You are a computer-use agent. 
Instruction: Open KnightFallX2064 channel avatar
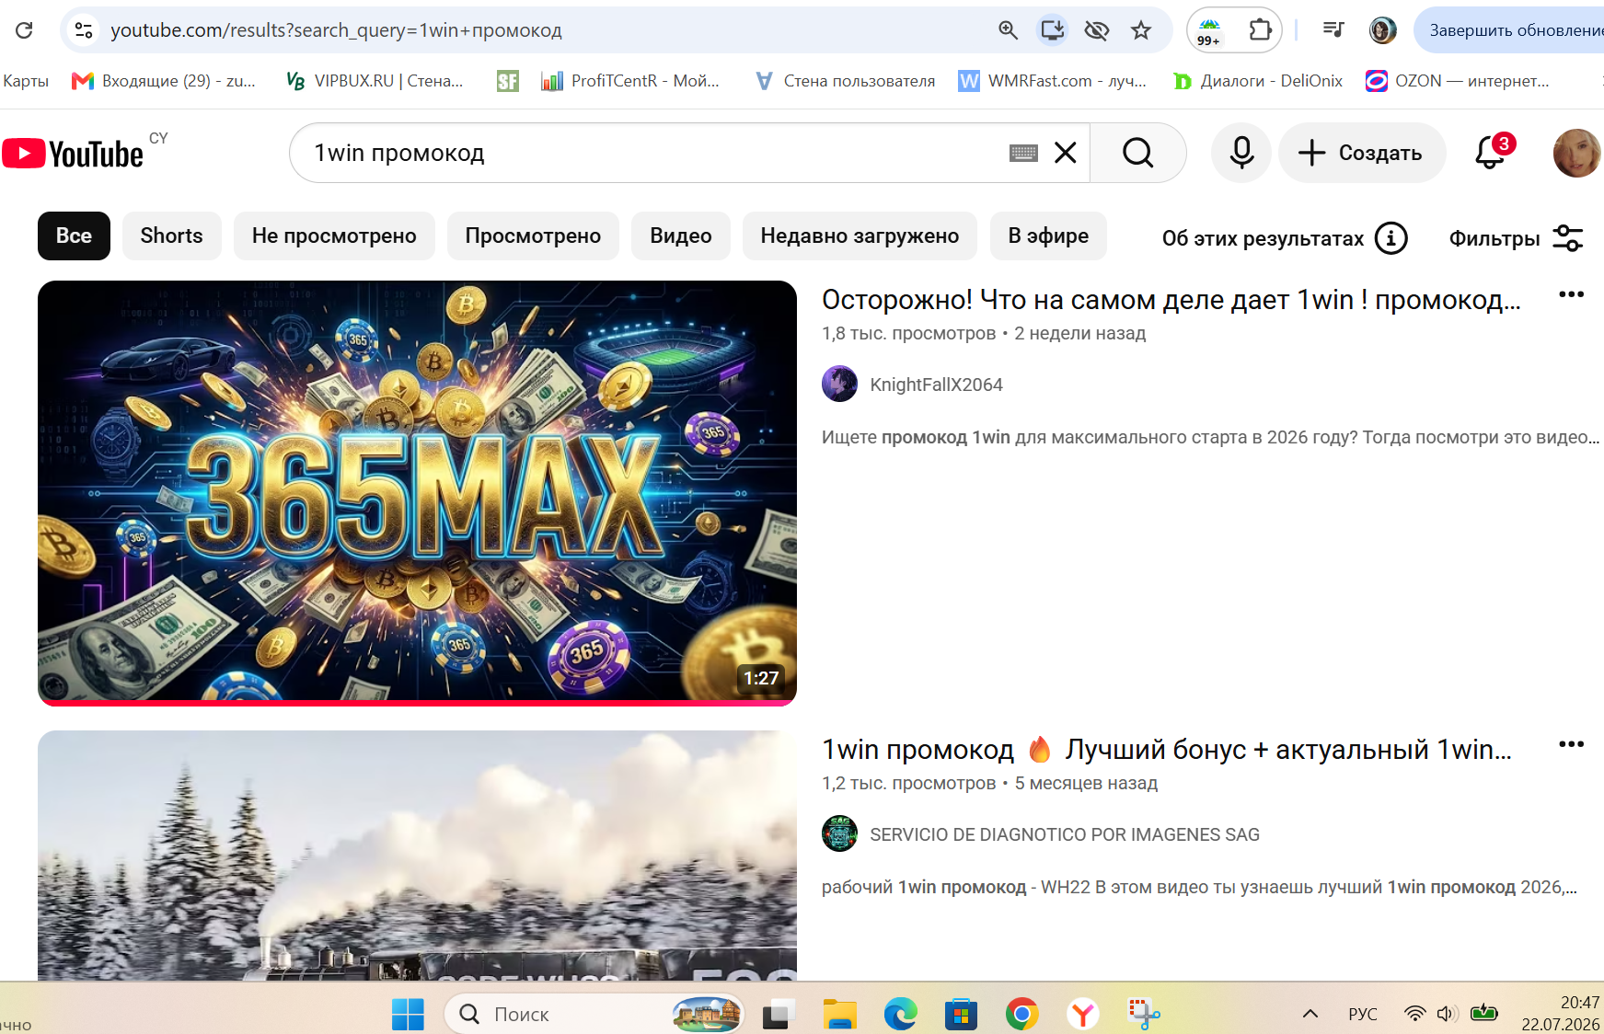click(839, 385)
